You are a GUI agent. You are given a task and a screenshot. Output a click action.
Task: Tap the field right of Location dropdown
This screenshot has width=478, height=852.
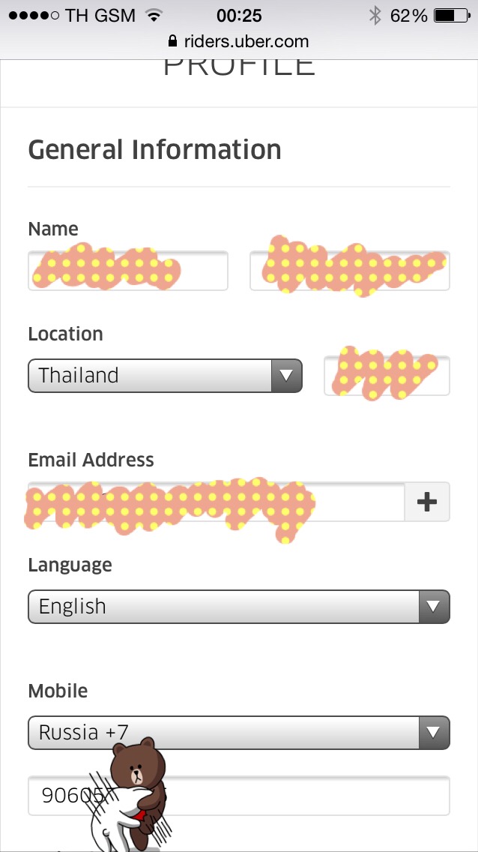click(387, 376)
